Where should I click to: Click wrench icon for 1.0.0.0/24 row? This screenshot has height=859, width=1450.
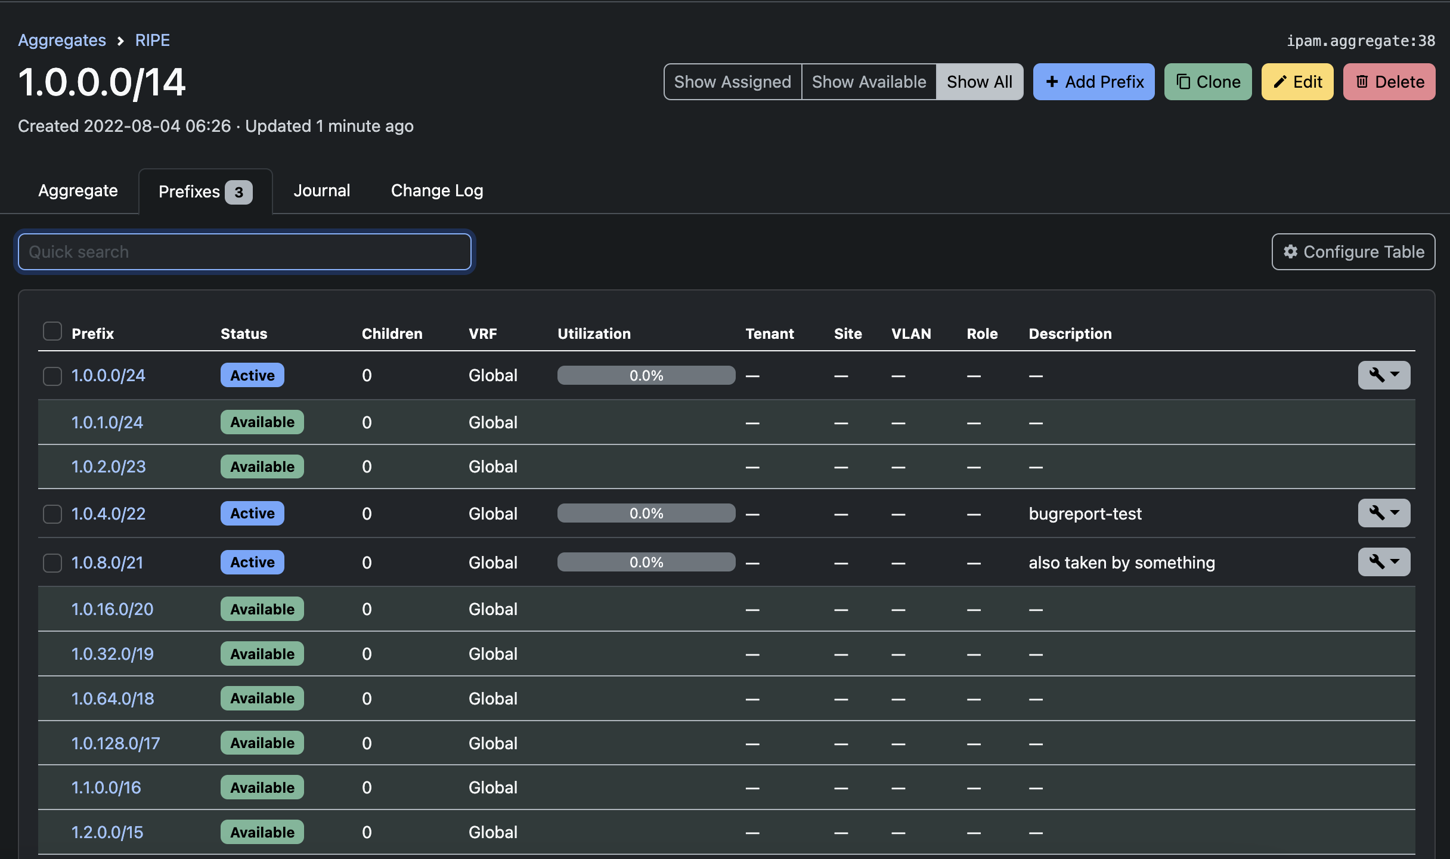point(1377,375)
